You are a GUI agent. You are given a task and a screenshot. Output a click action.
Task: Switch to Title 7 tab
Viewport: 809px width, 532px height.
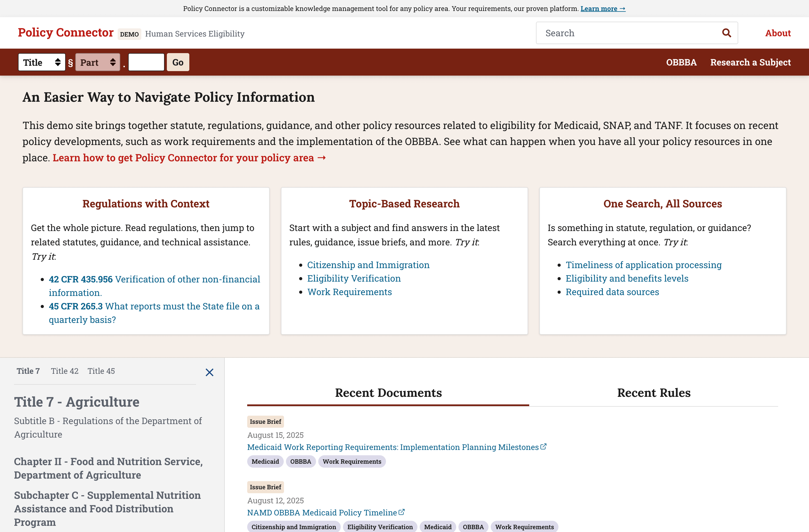click(28, 371)
